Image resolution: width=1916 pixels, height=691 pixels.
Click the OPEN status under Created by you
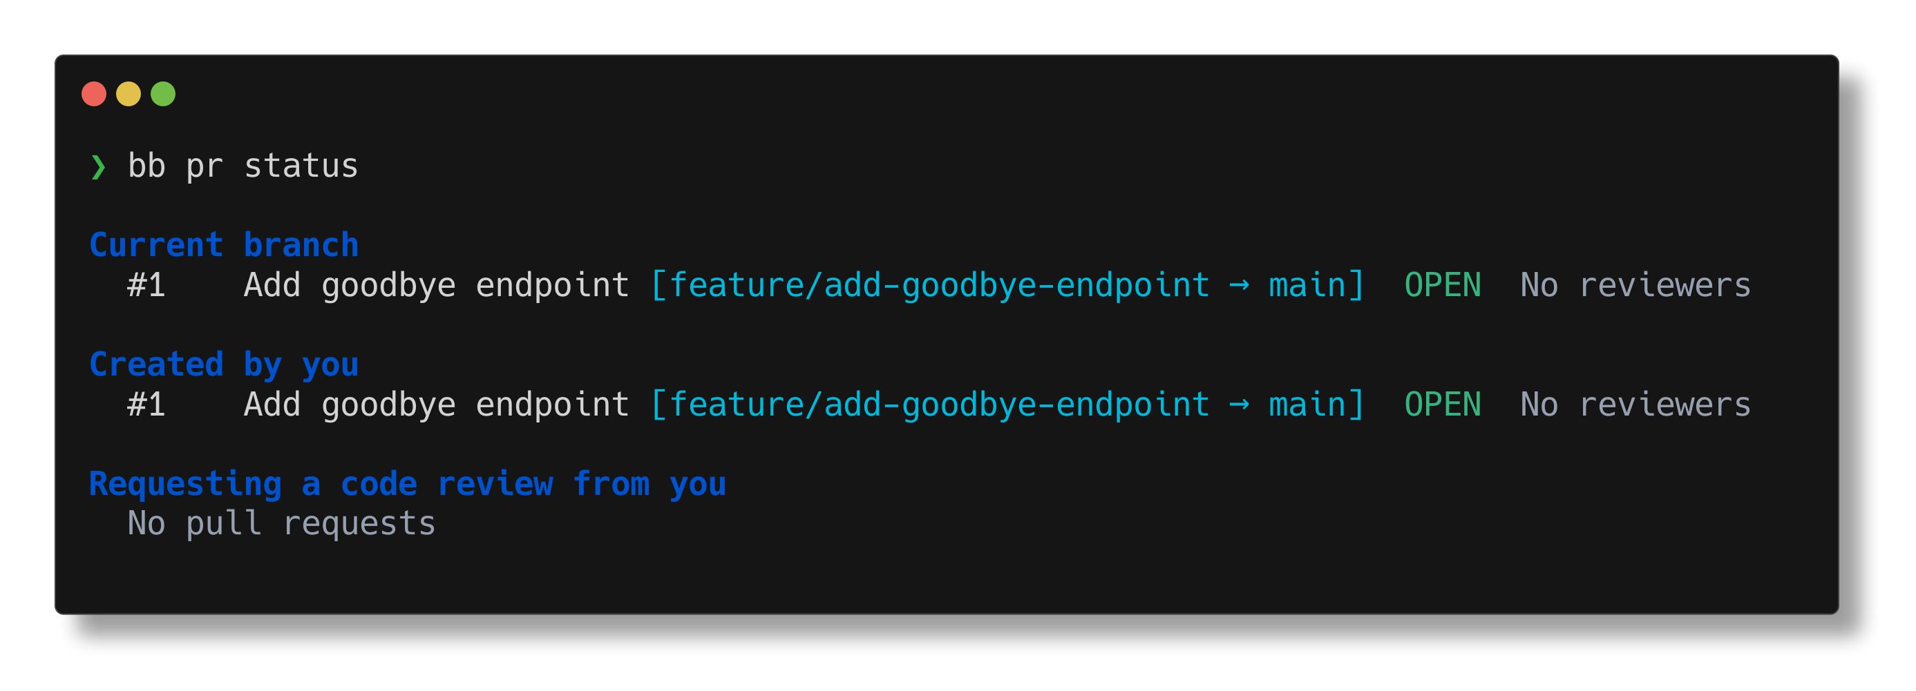coord(1442,405)
